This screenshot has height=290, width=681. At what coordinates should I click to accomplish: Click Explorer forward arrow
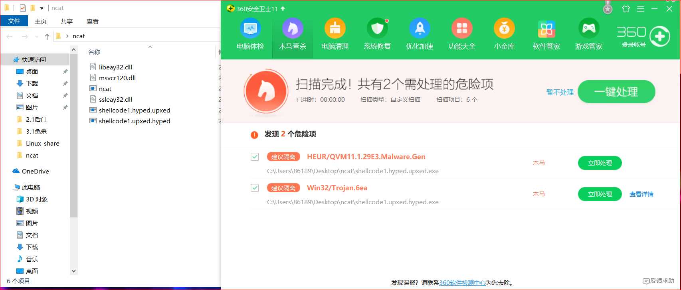coord(25,36)
